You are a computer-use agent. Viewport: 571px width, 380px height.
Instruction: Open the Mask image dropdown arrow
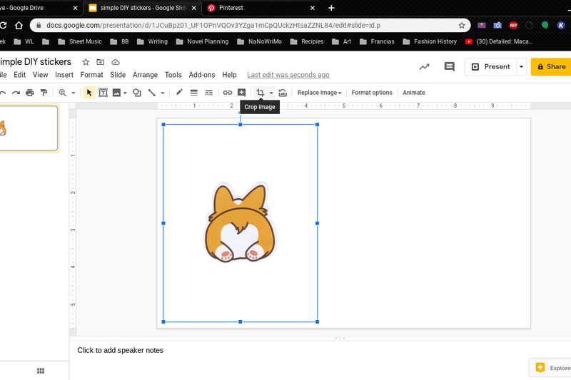point(271,93)
